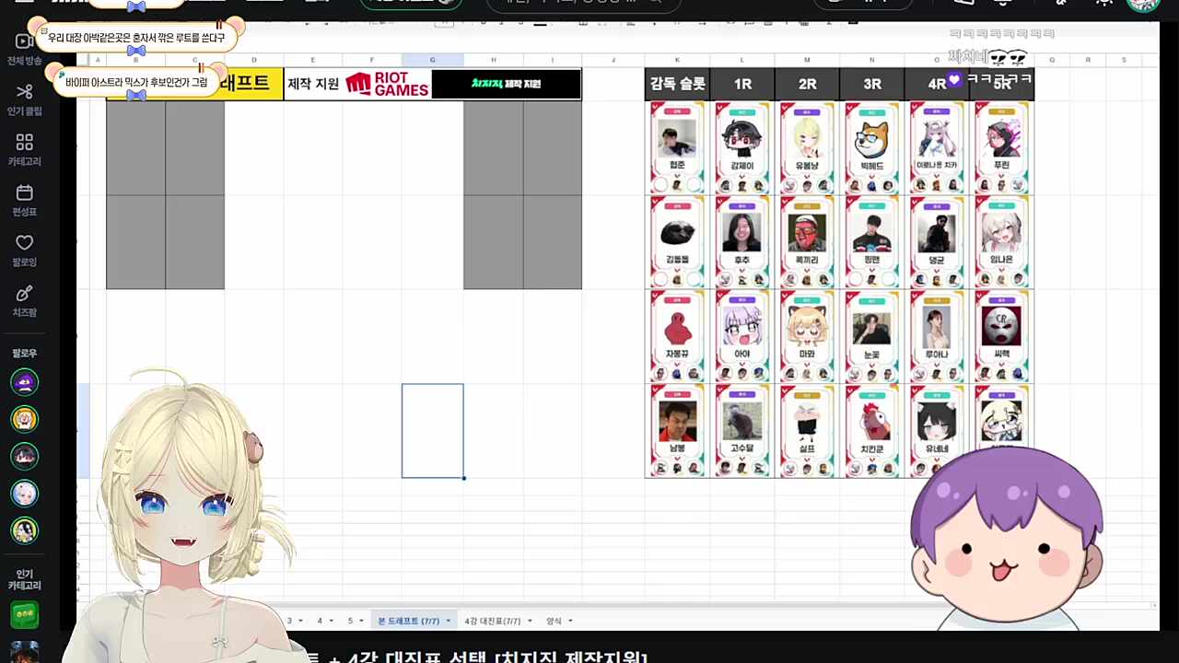Select the 마와 player card
The image size is (1179, 663).
[807, 336]
